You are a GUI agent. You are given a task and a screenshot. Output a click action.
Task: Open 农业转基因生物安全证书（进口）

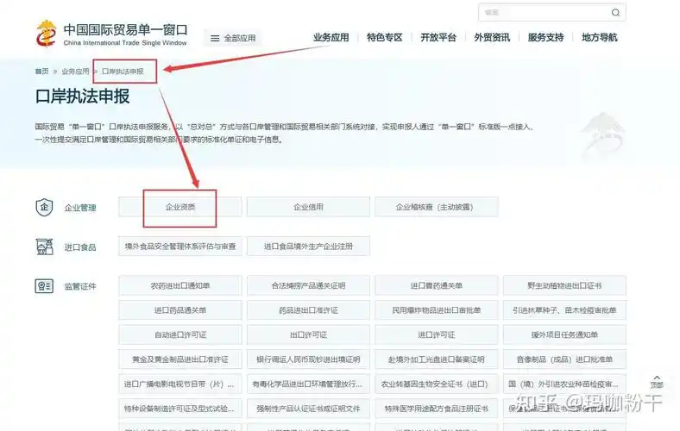click(x=437, y=384)
